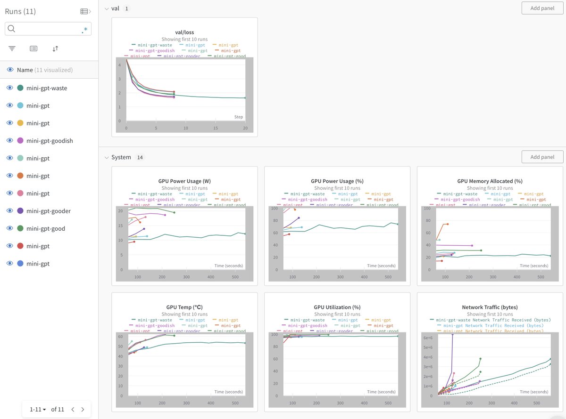
Task: Click the val/loss plot area
Action: point(185,90)
